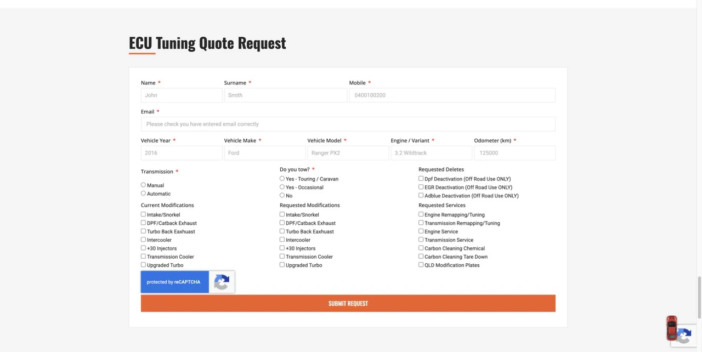Check Transmission Cooler under Current Modifications
The height and width of the screenshot is (352, 702).
(143, 256)
